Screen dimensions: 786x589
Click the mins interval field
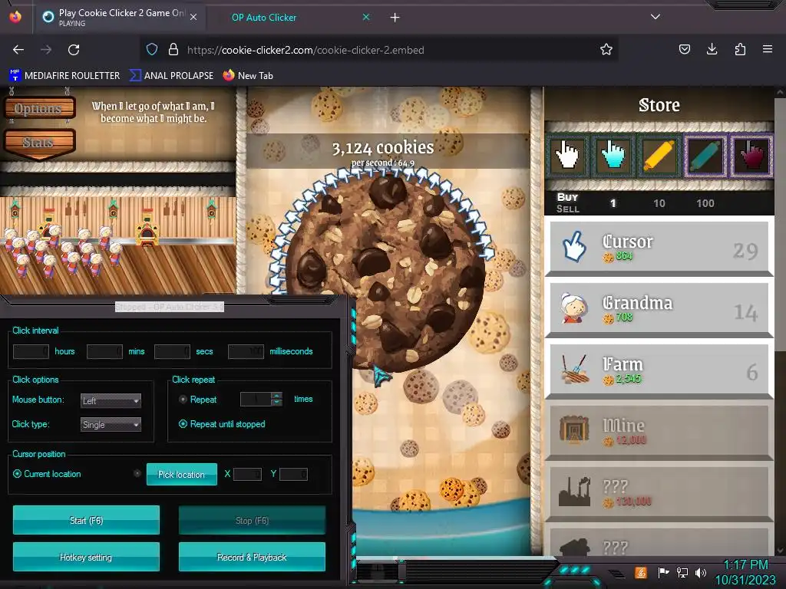[104, 351]
